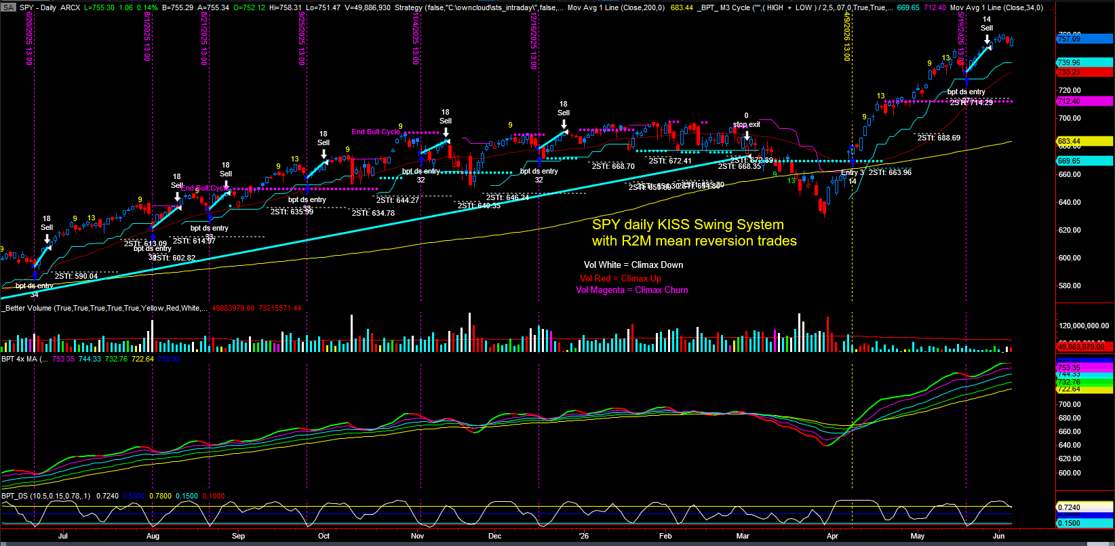1115x546 pixels.
Task: Click the blue 757.09 price axis marker
Action: [x=1085, y=39]
